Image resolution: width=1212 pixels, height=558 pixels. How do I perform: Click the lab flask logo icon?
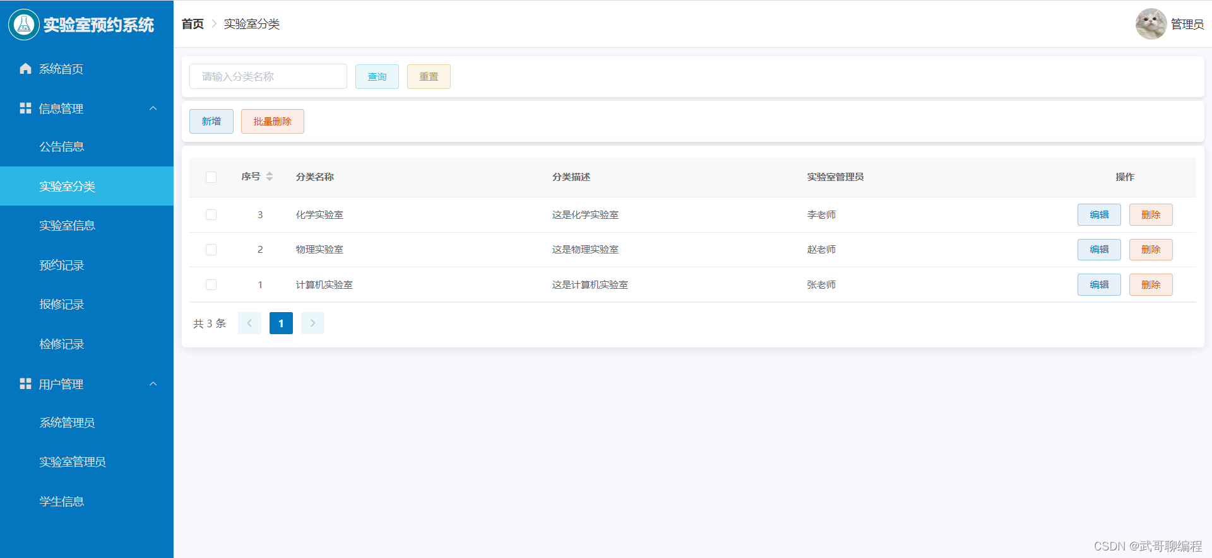click(x=24, y=25)
